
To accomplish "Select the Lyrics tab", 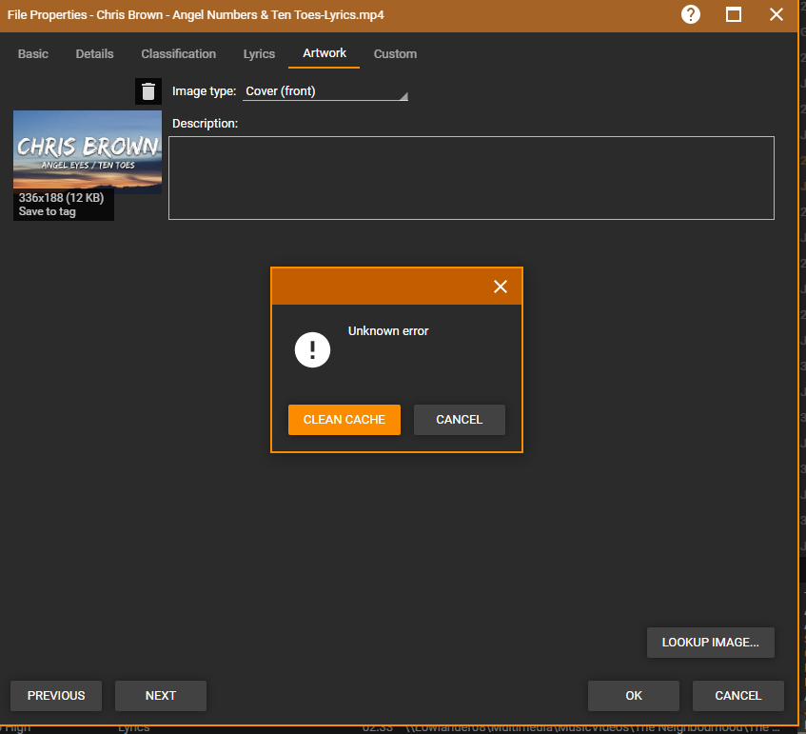I will 259,54.
